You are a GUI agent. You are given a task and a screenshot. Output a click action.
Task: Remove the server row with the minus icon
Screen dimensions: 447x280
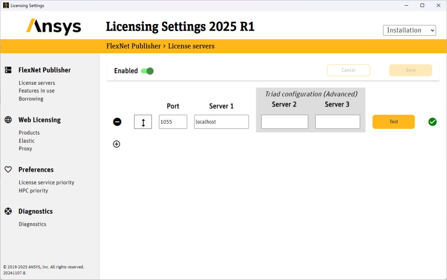[117, 121]
